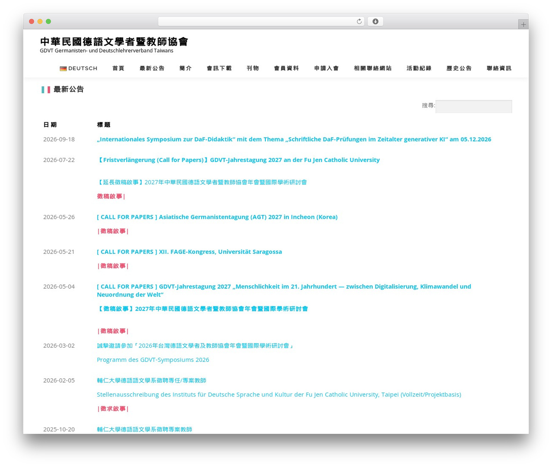This screenshot has height=467, width=552.
Task: Open the Fristverlängerung Call for Papers link
Action: [x=238, y=160]
